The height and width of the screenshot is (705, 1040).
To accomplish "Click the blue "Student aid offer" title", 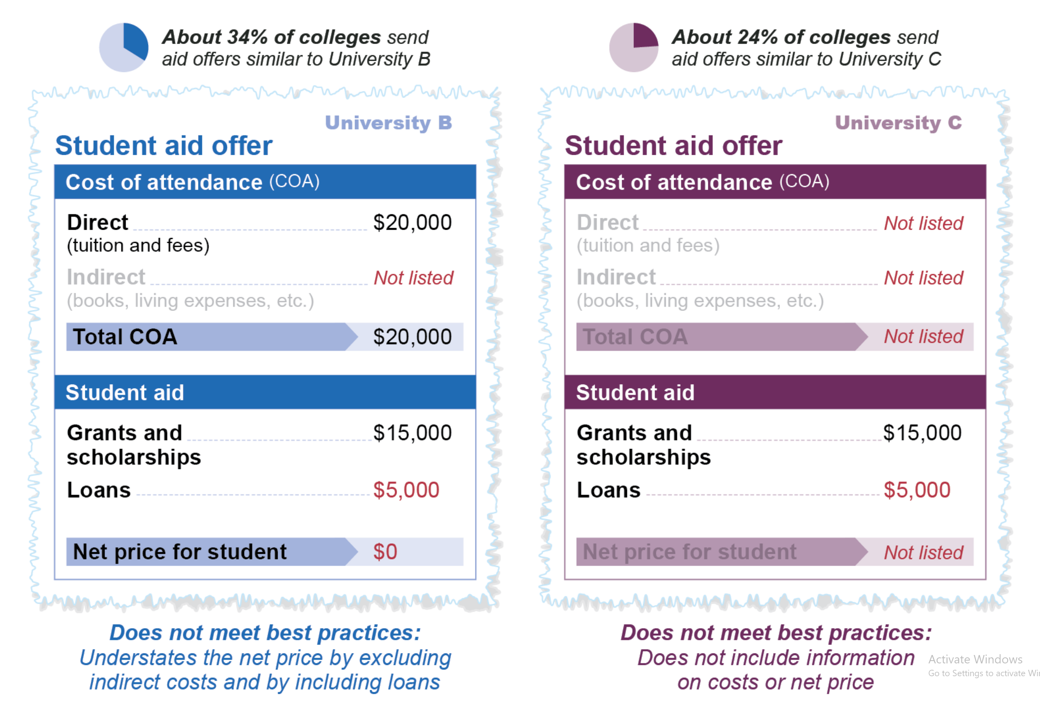I will tap(164, 146).
